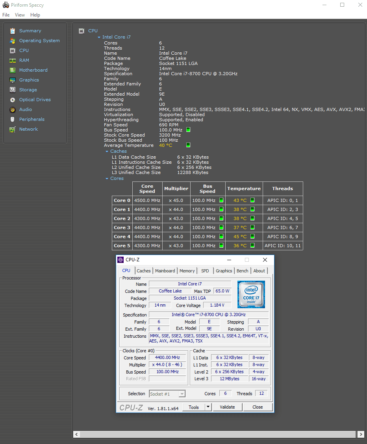
Task: Select the Peripherals mouse icon
Action: 13,120
